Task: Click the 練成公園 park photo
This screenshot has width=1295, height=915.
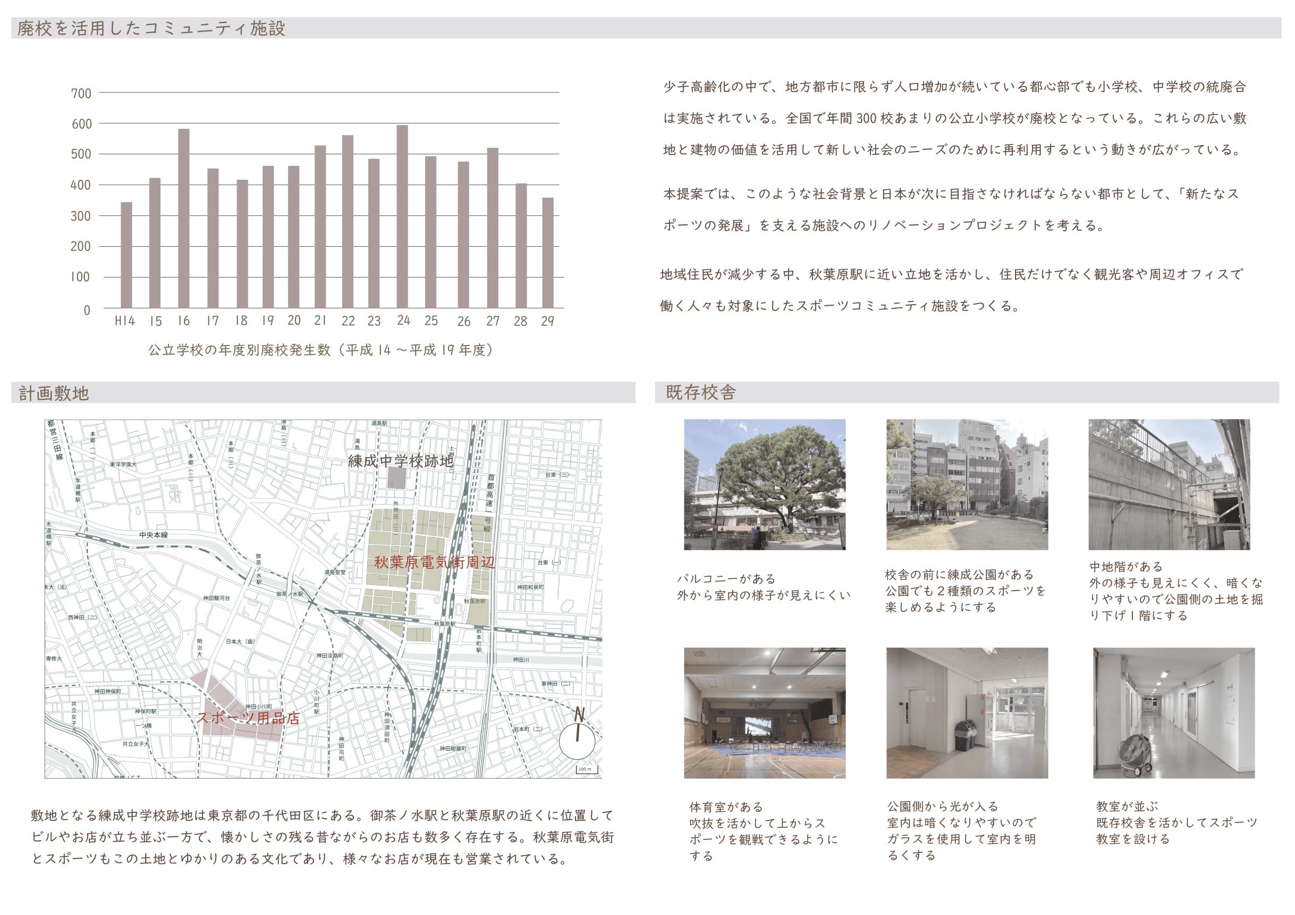Action: point(967,484)
